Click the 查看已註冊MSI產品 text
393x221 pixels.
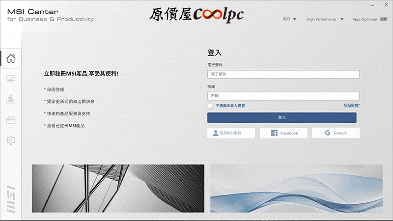tap(66, 126)
